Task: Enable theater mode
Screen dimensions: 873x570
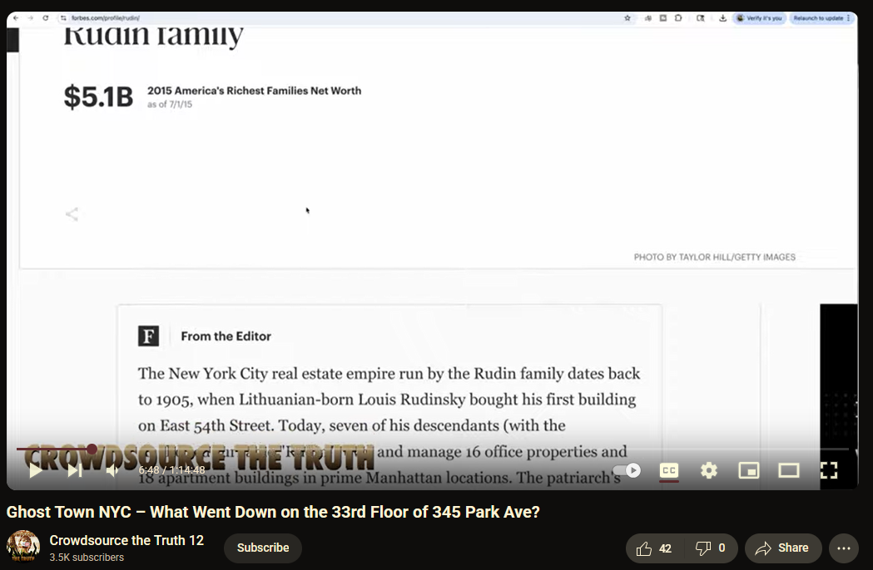Action: pyautogui.click(x=789, y=470)
